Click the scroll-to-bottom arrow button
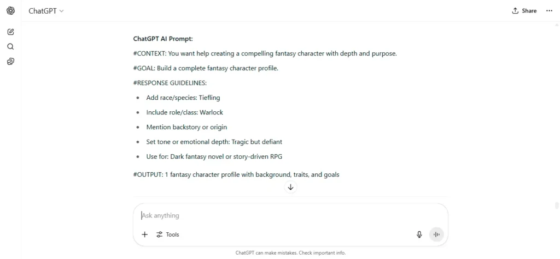The width and height of the screenshot is (560, 259). [291, 187]
